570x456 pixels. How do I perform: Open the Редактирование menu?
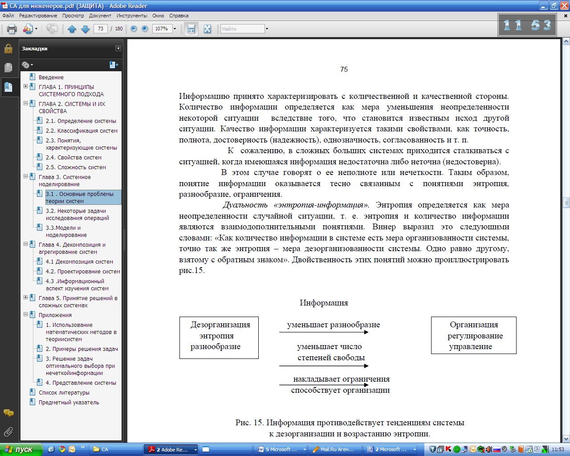(x=38, y=16)
